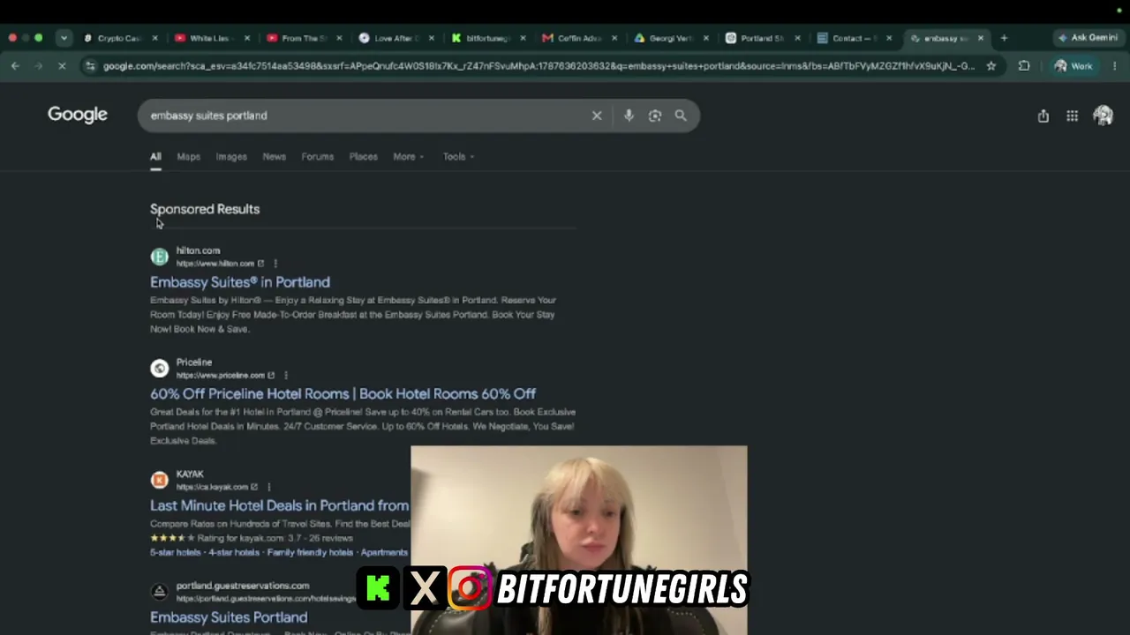
Task: Click the Hilton favicon in first sponsored result
Action: 159,257
